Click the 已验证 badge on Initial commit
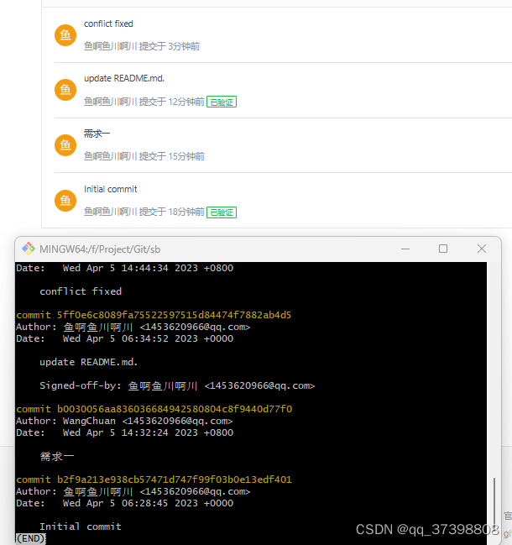 222,212
